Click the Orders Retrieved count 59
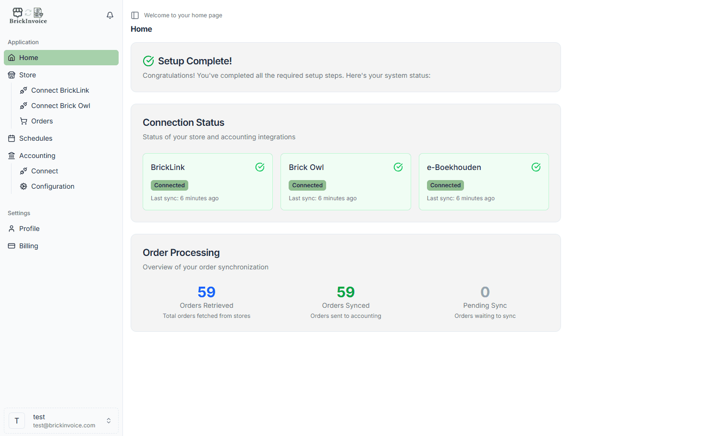The width and height of the screenshot is (707, 436). [x=207, y=292]
